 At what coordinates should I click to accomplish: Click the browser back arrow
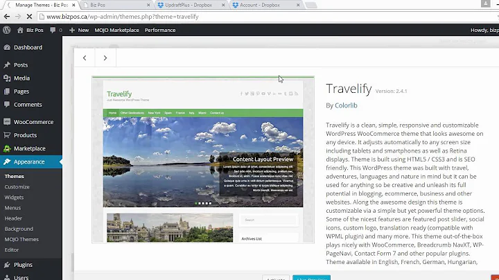(7, 17)
